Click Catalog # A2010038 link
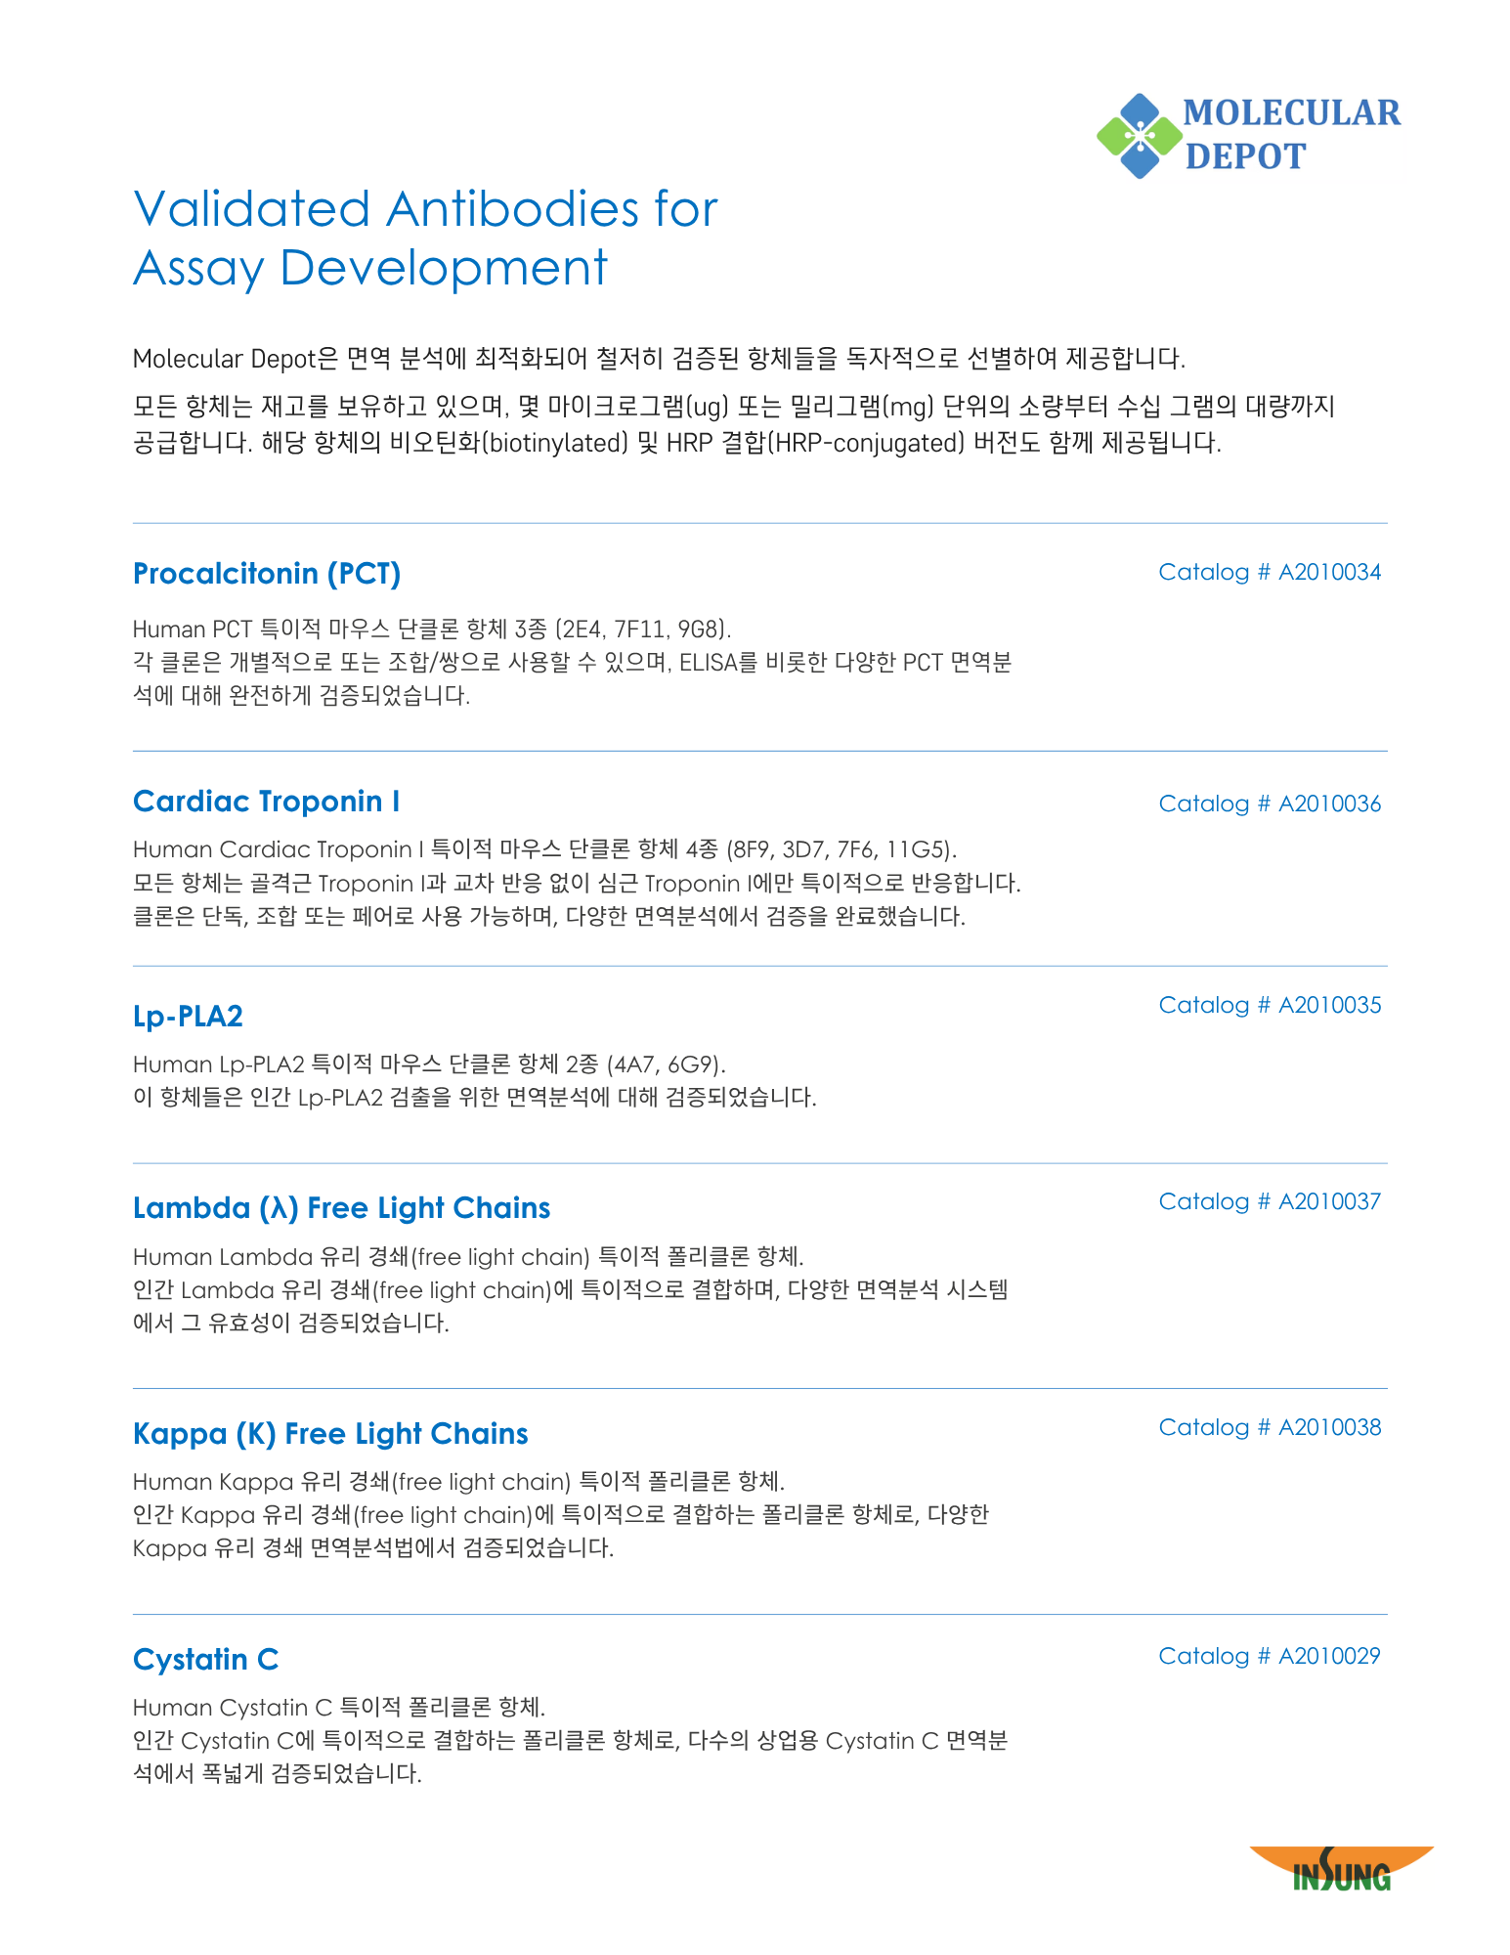 pos(1269,1428)
